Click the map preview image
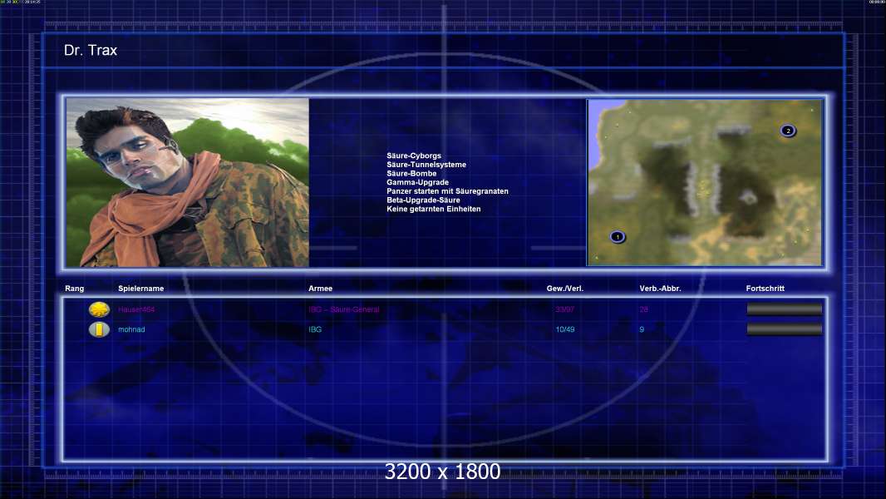This screenshot has width=886, height=499. click(x=705, y=182)
